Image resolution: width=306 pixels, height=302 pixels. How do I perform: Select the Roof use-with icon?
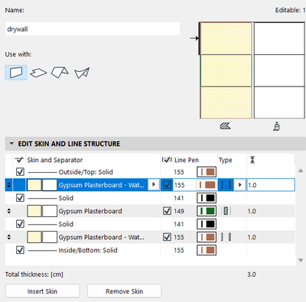60,73
